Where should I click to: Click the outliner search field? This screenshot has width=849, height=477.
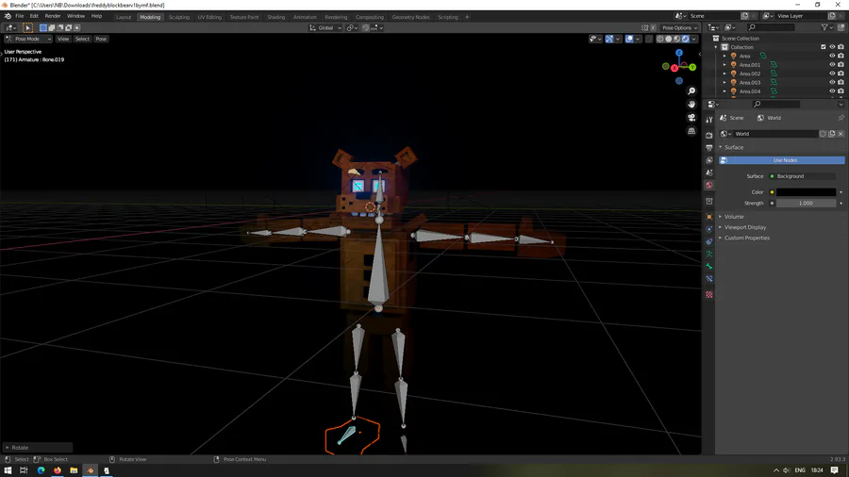771,27
